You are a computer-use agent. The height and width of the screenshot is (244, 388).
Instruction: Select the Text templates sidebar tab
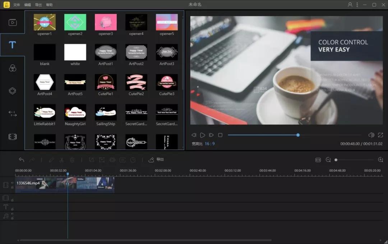point(13,45)
